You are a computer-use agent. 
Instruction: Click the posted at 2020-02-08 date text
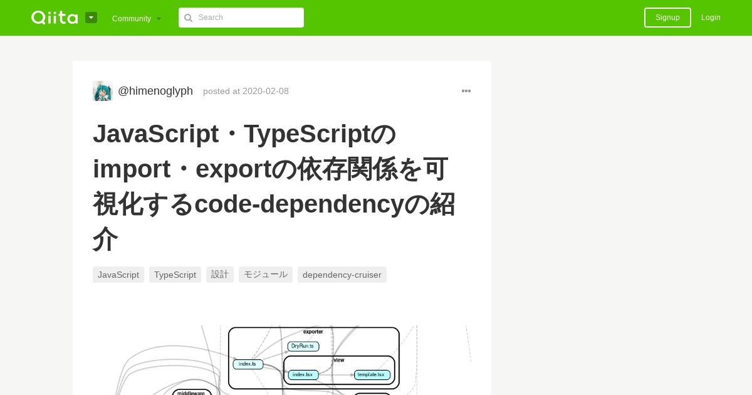pos(246,91)
